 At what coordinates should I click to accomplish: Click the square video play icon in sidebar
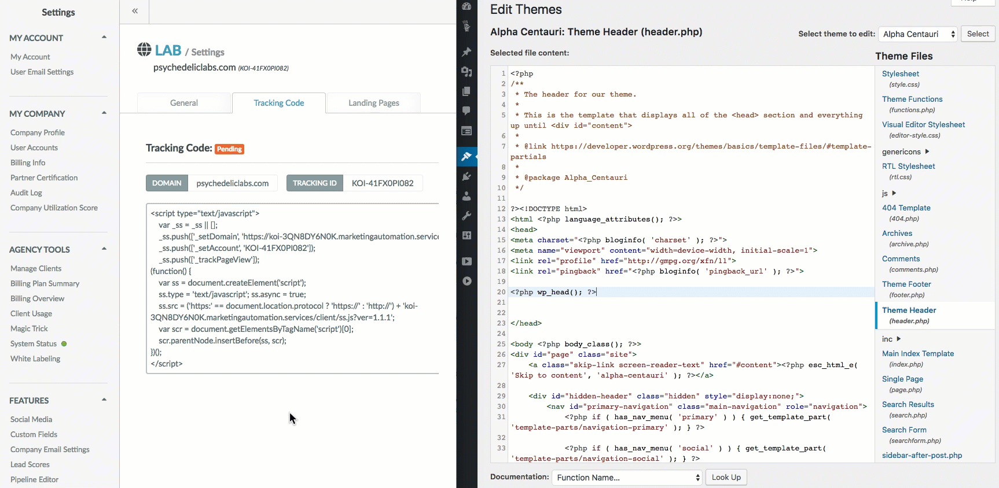pyautogui.click(x=467, y=261)
